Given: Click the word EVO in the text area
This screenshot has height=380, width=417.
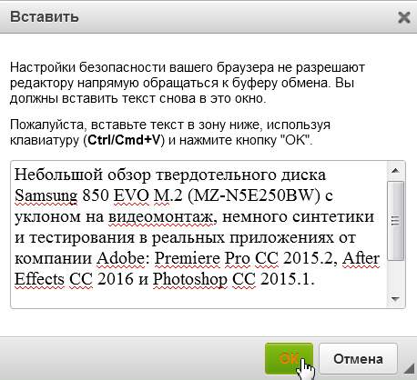Looking at the screenshot, I should 131,195.
